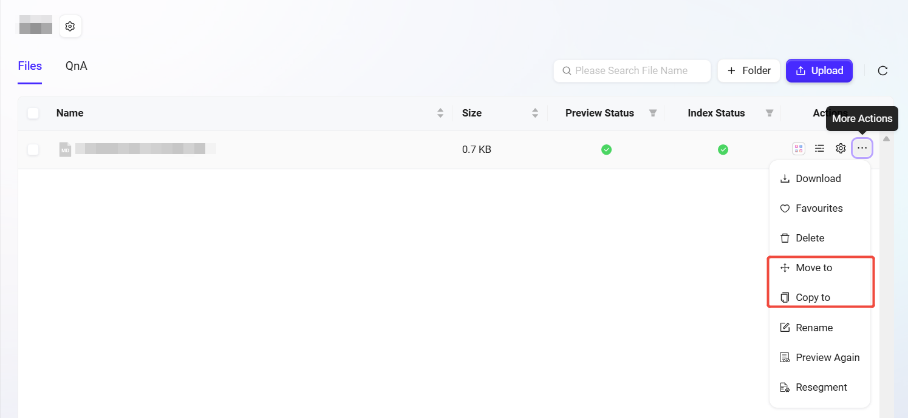This screenshot has height=418, width=908.
Task: Click the MD file type icon
Action: [65, 149]
